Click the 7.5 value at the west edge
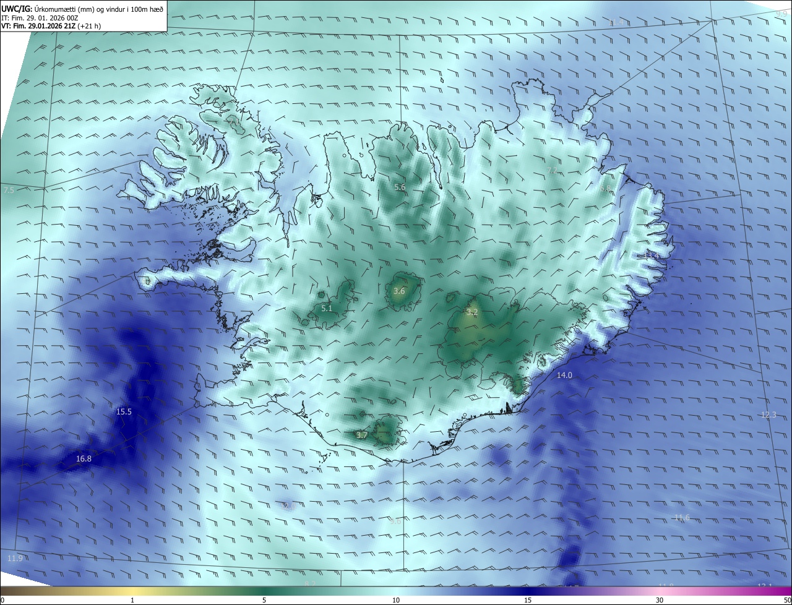792x605 pixels. [8, 190]
